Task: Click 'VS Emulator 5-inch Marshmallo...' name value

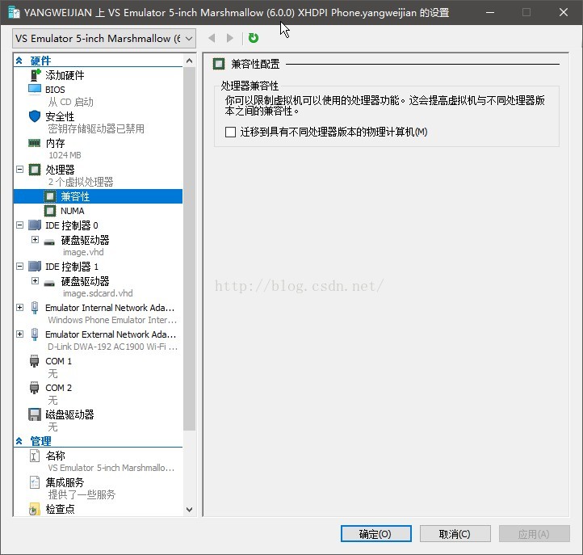Action: 111,468
